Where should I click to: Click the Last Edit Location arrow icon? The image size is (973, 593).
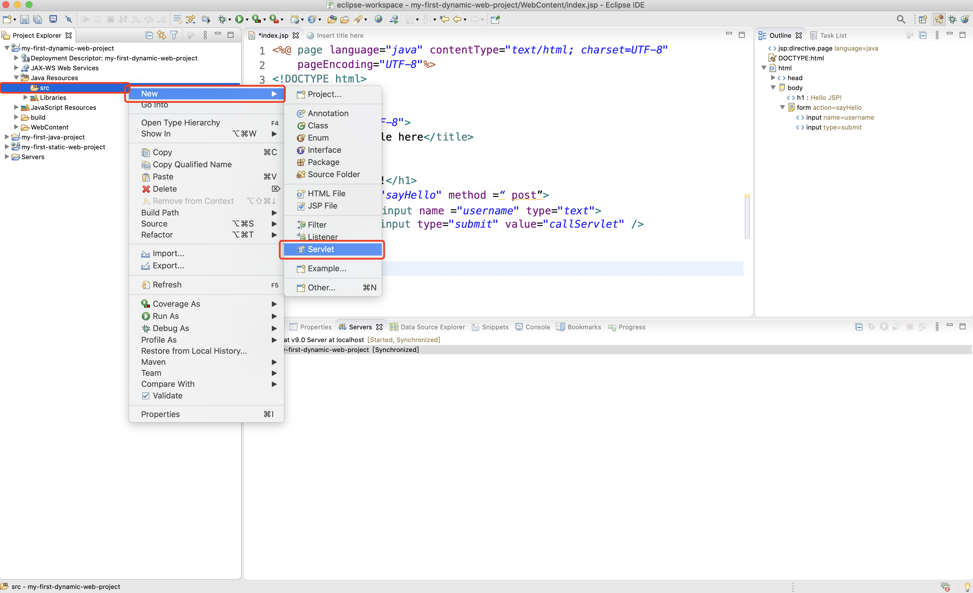click(445, 19)
